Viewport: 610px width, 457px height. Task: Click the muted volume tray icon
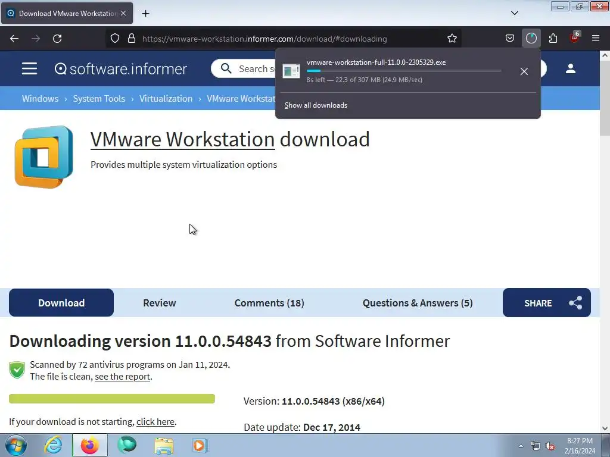[550, 446]
